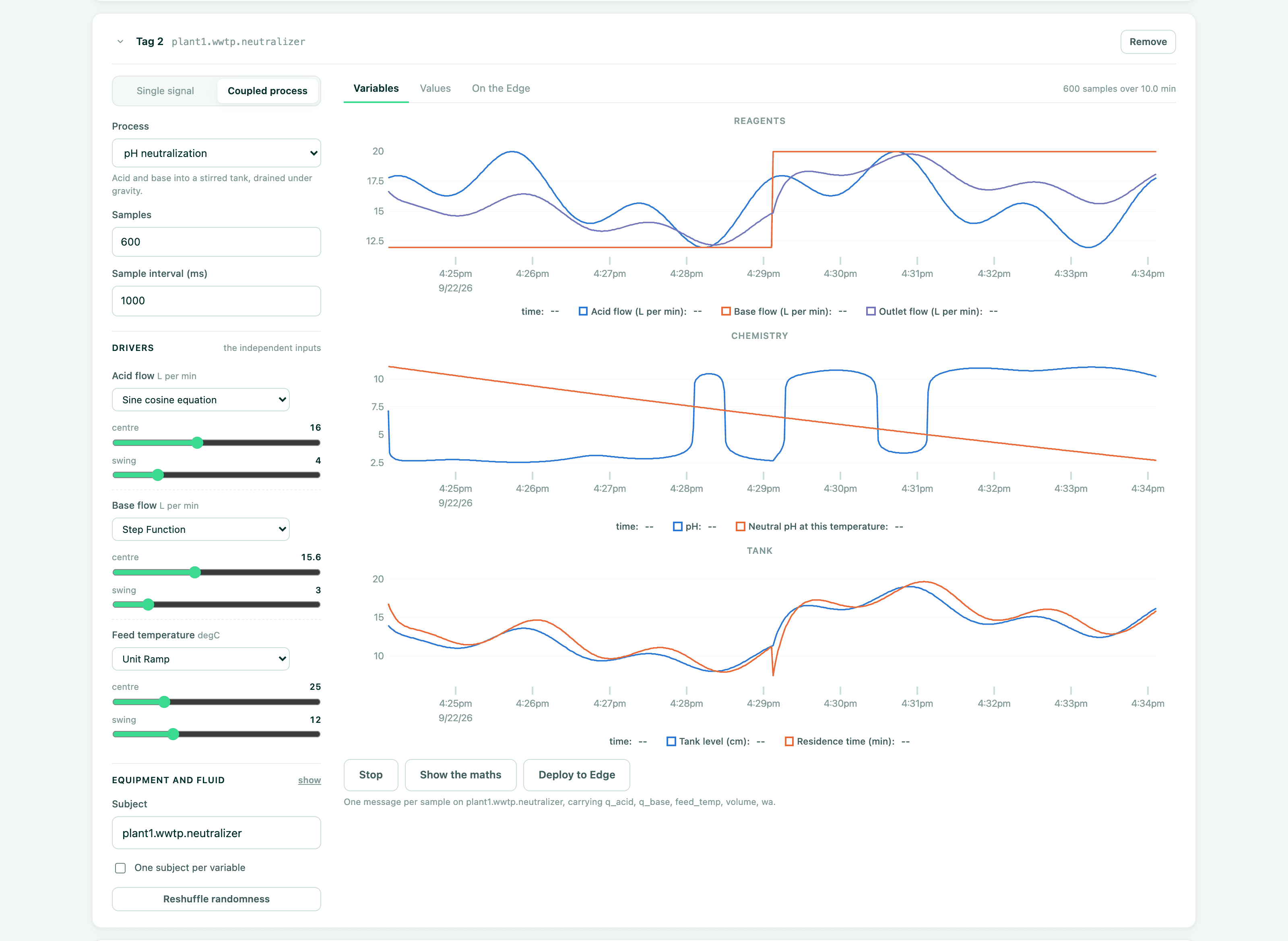Toggle the Residence time legend swatch
This screenshot has width=1288, height=941.
[x=789, y=741]
